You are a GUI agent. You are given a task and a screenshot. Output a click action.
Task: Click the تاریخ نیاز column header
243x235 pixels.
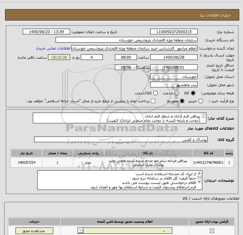(27, 153)
